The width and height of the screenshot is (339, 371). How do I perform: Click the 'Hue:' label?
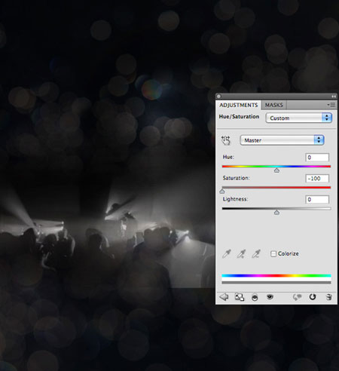(228, 157)
